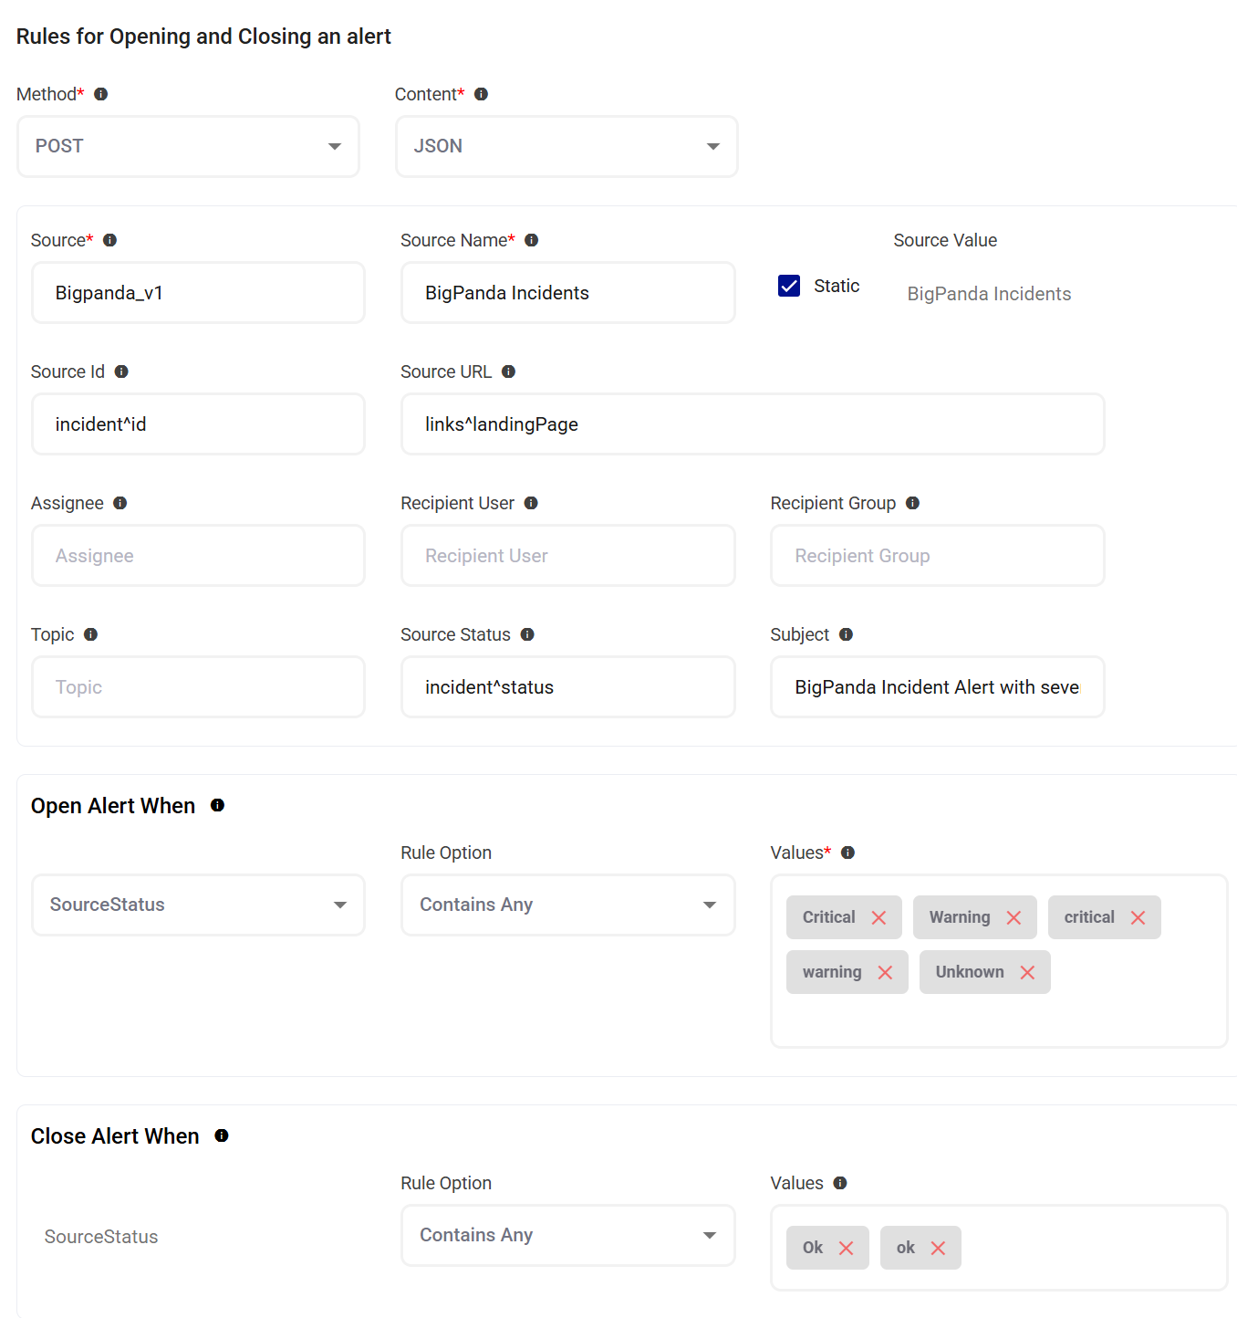Click the Source URL info icon
1237x1318 pixels.
[509, 371]
